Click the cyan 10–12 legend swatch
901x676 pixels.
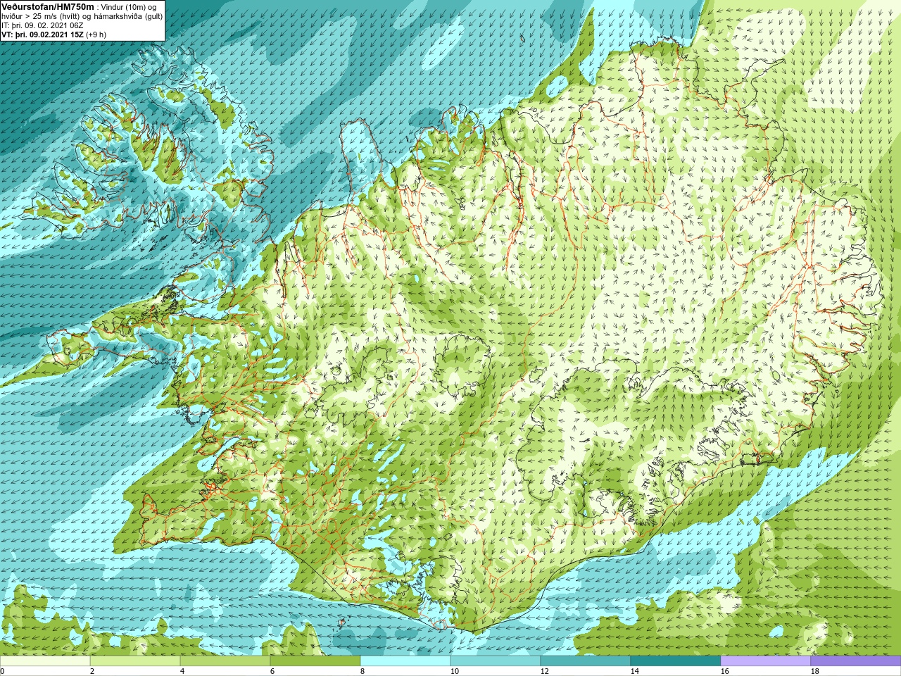[496, 661]
